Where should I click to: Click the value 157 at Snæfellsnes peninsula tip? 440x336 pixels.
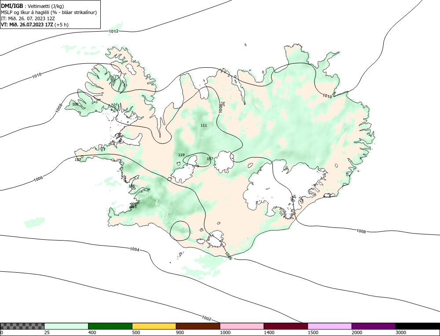tap(78, 160)
